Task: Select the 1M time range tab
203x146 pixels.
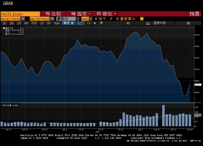Action: pyautogui.click(x=19, y=23)
